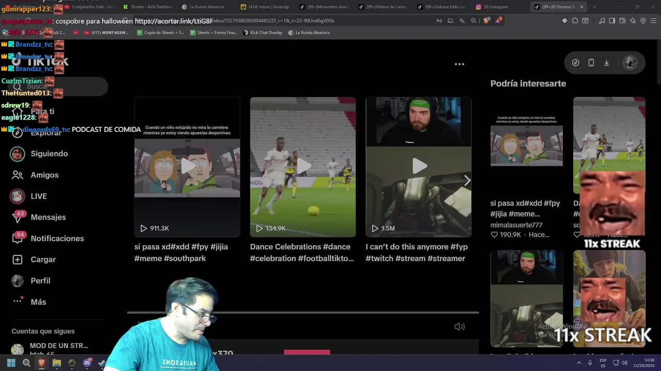
Task: Expand the Más menu
Action: [38, 301]
